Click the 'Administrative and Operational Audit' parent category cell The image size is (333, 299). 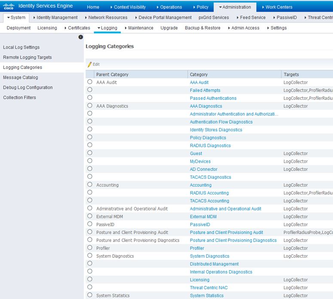132,209
